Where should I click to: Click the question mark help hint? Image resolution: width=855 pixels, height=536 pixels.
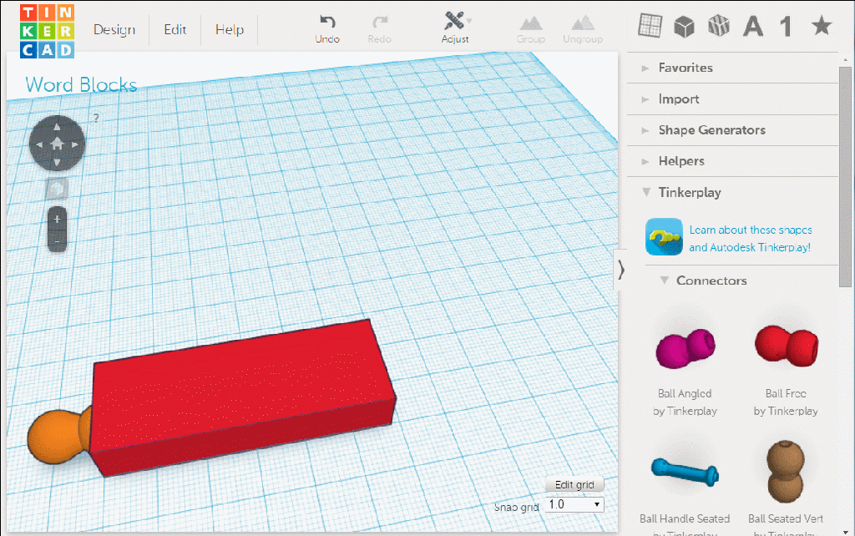[x=96, y=118]
